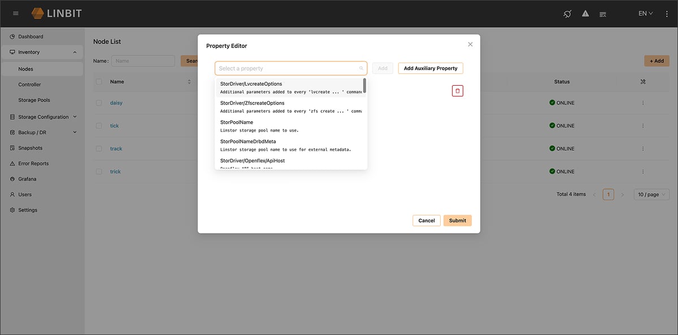Click the connection status icon in the header
The width and height of the screenshot is (678, 335).
click(x=567, y=14)
